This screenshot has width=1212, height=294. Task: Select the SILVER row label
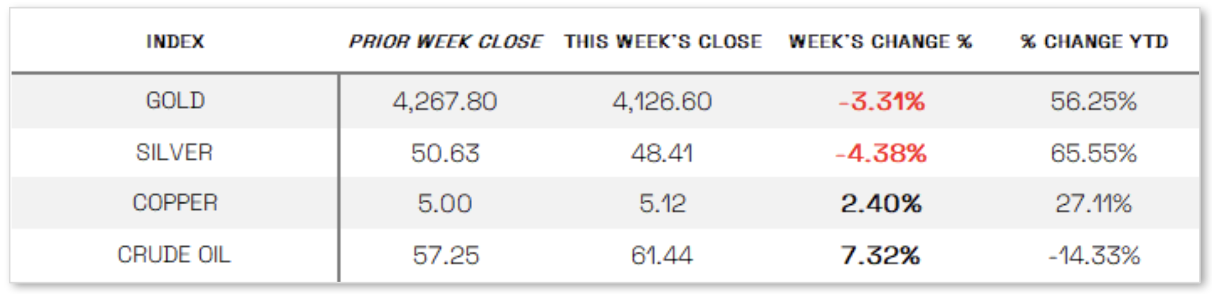coord(174,153)
